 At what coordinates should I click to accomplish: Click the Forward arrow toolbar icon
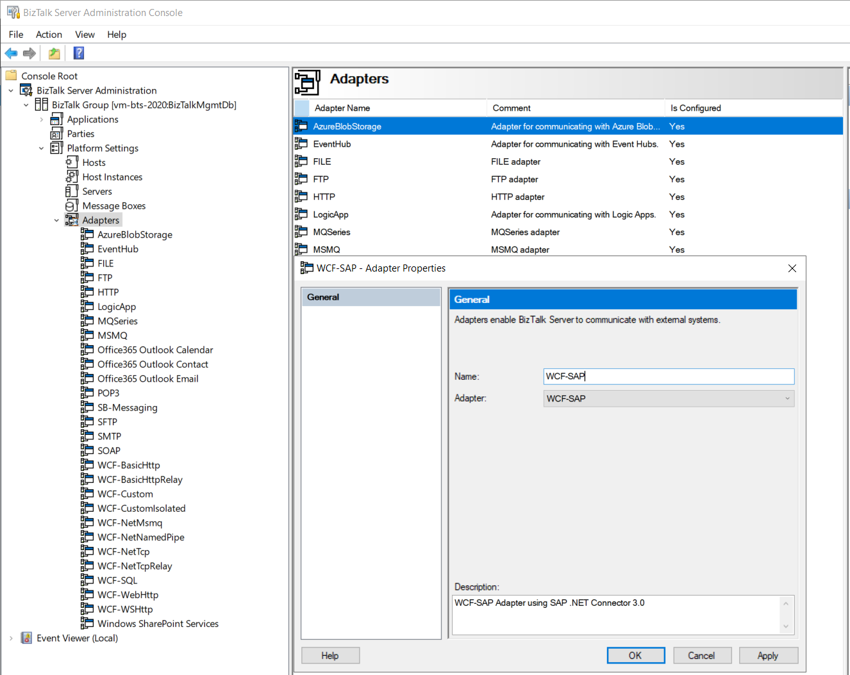29,53
